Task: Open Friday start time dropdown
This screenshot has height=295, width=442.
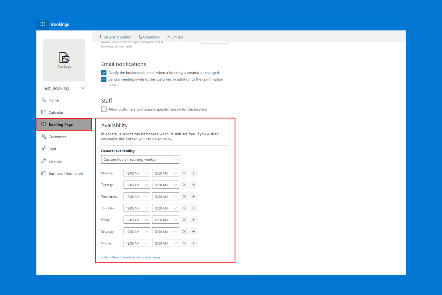Action: 137,220
